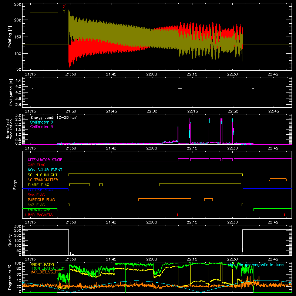The image size is (296, 296).
Task: Click the 'Energy band: 12-25 keV' annotation
Action: point(54,118)
